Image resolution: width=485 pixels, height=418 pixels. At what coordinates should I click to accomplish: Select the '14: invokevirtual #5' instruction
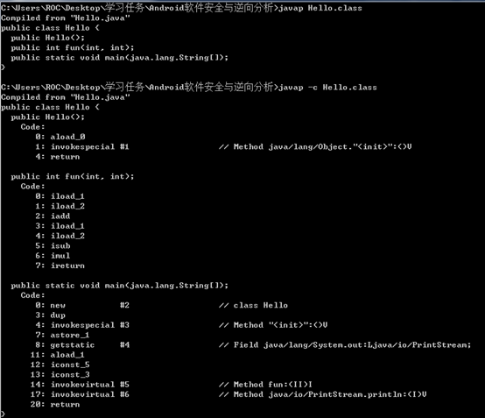pyautogui.click(x=80, y=385)
